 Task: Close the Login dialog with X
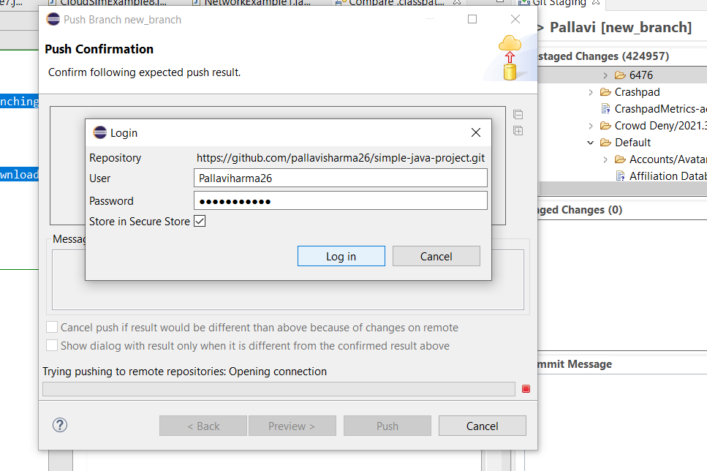tap(476, 132)
